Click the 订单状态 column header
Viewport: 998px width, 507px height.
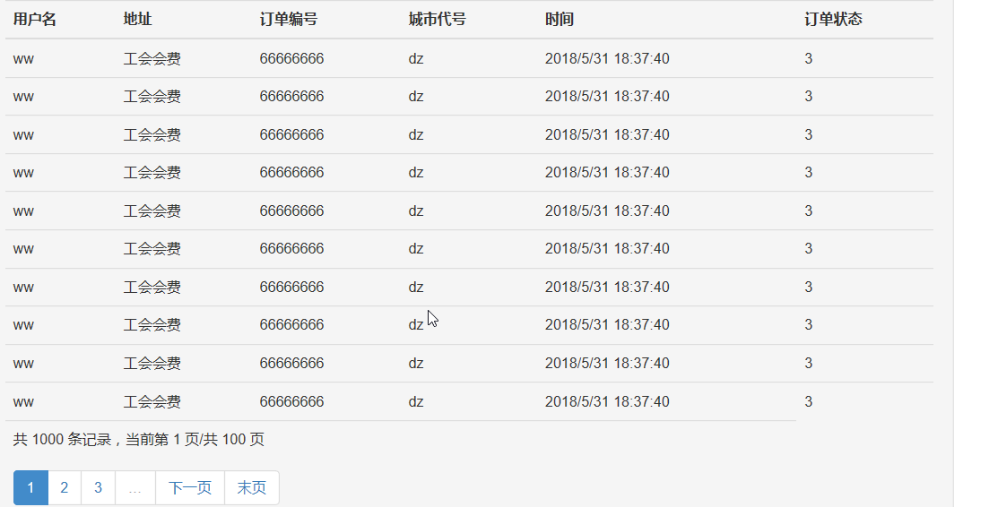pos(833,19)
